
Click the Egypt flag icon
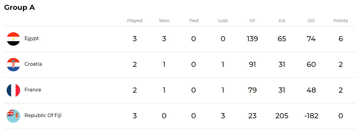(14, 39)
